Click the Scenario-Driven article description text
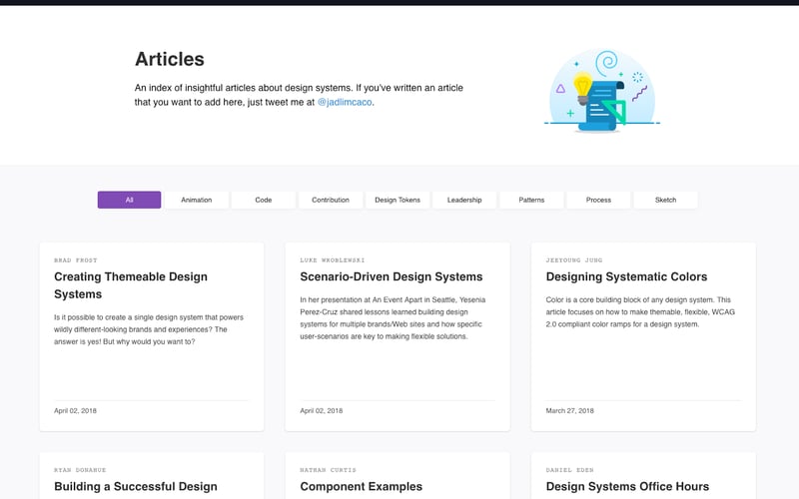The height and width of the screenshot is (499, 799). (x=393, y=317)
